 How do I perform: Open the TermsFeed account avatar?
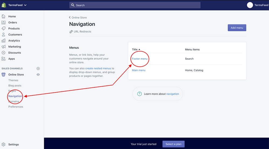250,5
